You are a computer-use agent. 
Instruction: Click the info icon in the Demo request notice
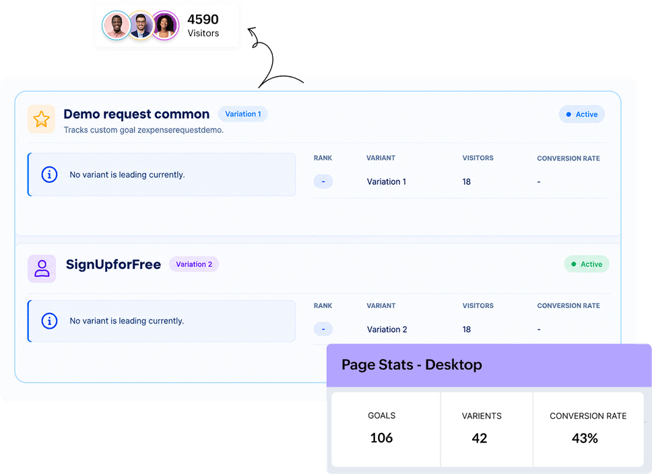pyautogui.click(x=49, y=174)
